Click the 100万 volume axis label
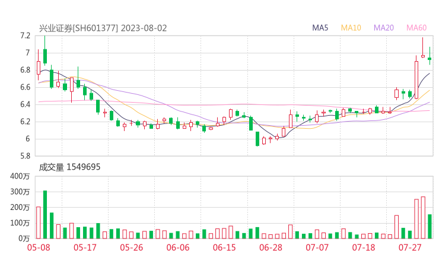This screenshot has height=261, width=439. coord(20,223)
